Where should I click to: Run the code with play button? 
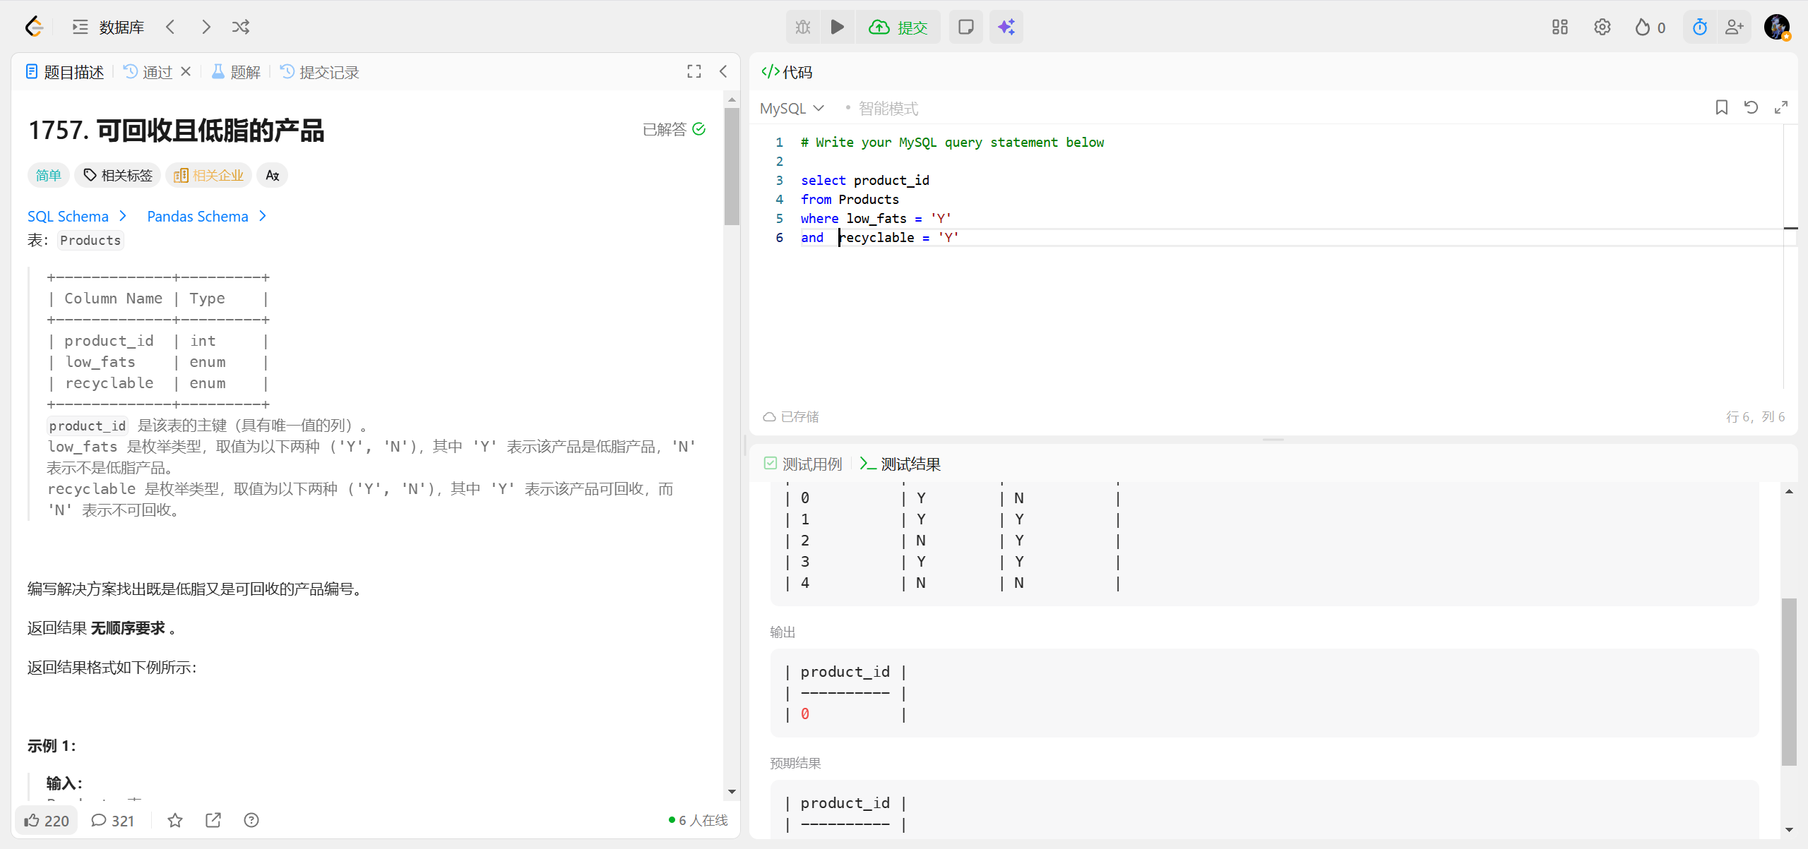tap(838, 27)
